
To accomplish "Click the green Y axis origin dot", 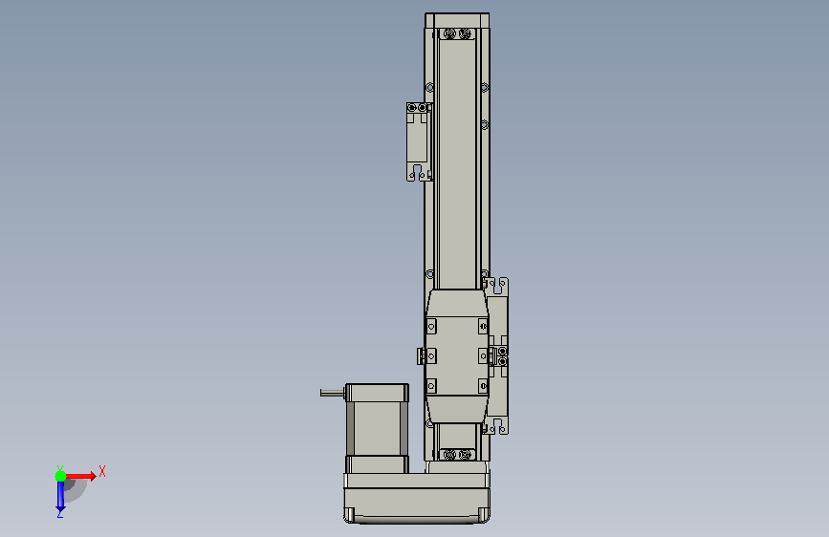I will 60,476.
